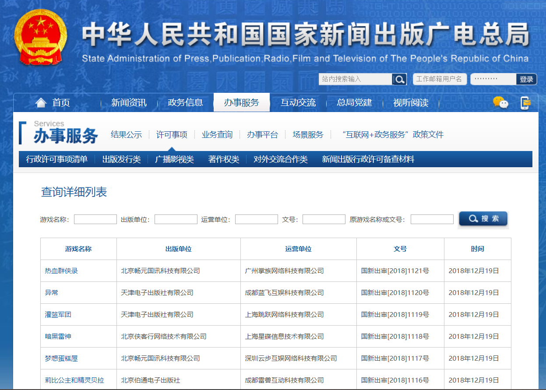The image size is (546, 390).
Task: Focus the 游戏名称 input field
Action: (x=95, y=219)
